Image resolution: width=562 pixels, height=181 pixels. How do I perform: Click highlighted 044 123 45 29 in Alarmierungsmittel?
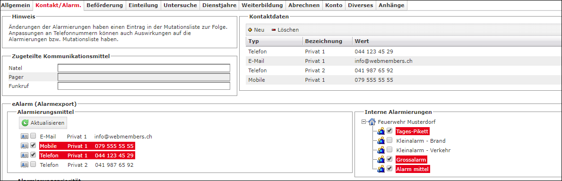pos(114,155)
